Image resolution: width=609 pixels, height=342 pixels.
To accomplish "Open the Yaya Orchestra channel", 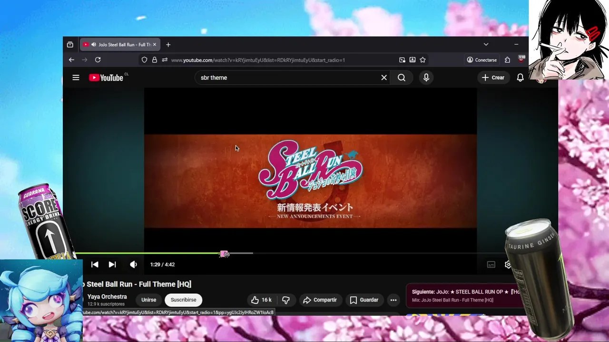I will [x=107, y=296].
